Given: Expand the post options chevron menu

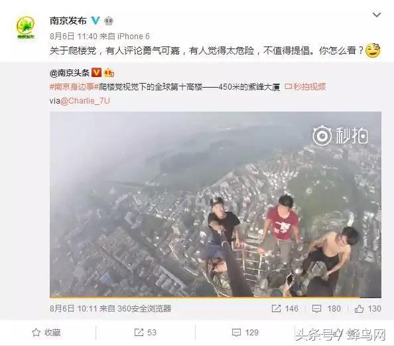Looking at the screenshot, I should point(376,15).
